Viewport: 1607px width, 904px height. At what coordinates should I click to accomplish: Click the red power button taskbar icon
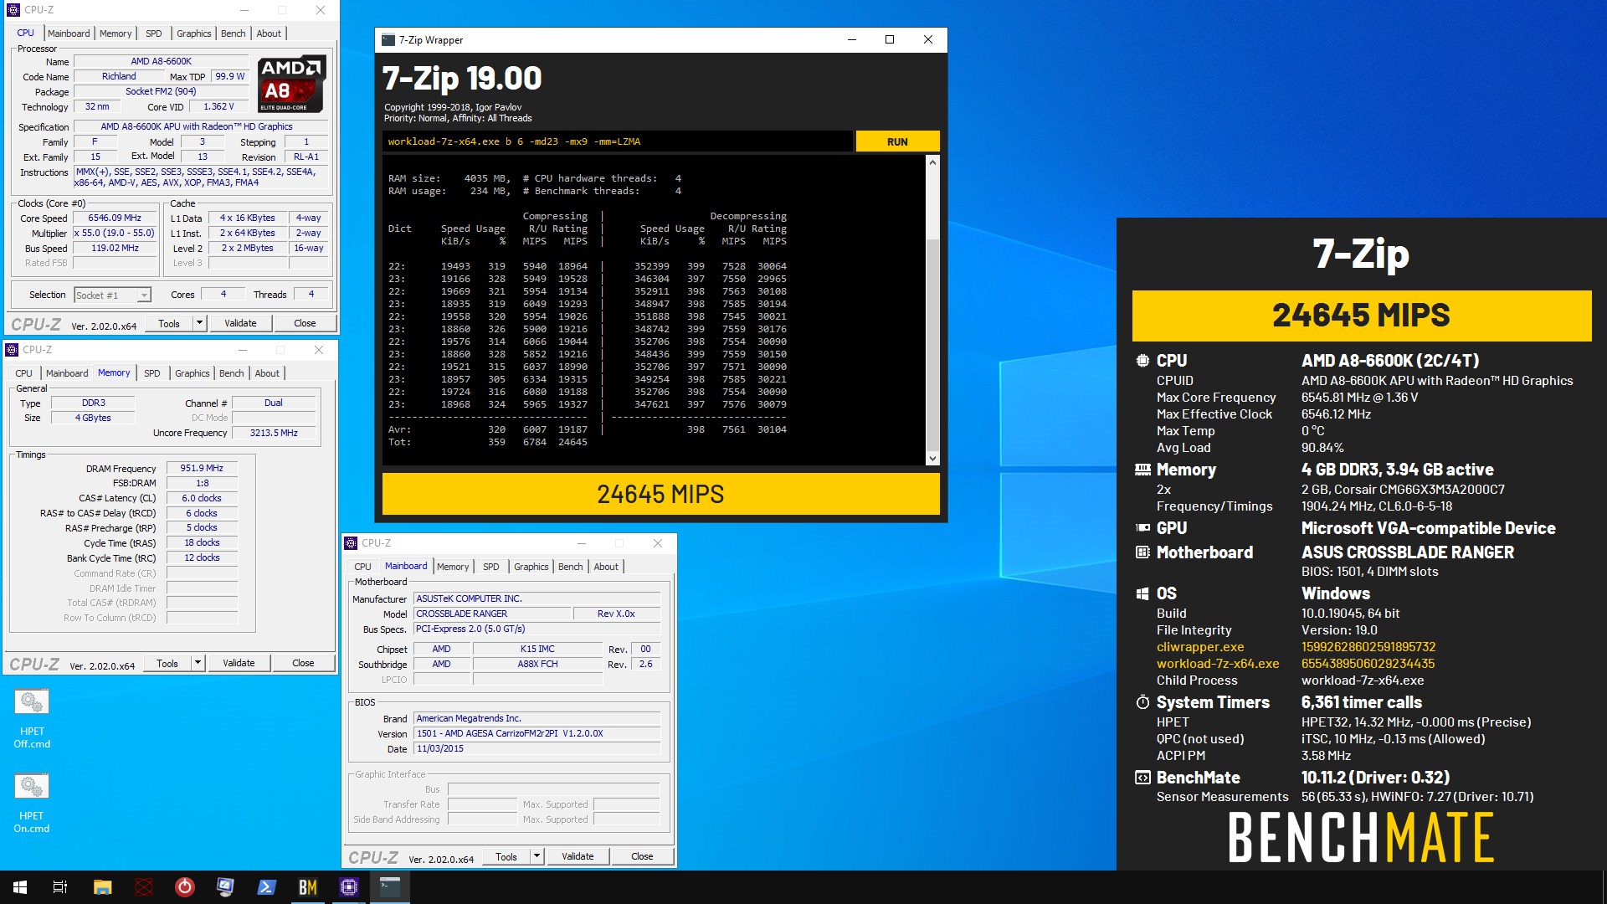pos(185,887)
